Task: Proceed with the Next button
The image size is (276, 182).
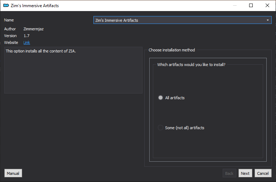Action: [x=245, y=173]
